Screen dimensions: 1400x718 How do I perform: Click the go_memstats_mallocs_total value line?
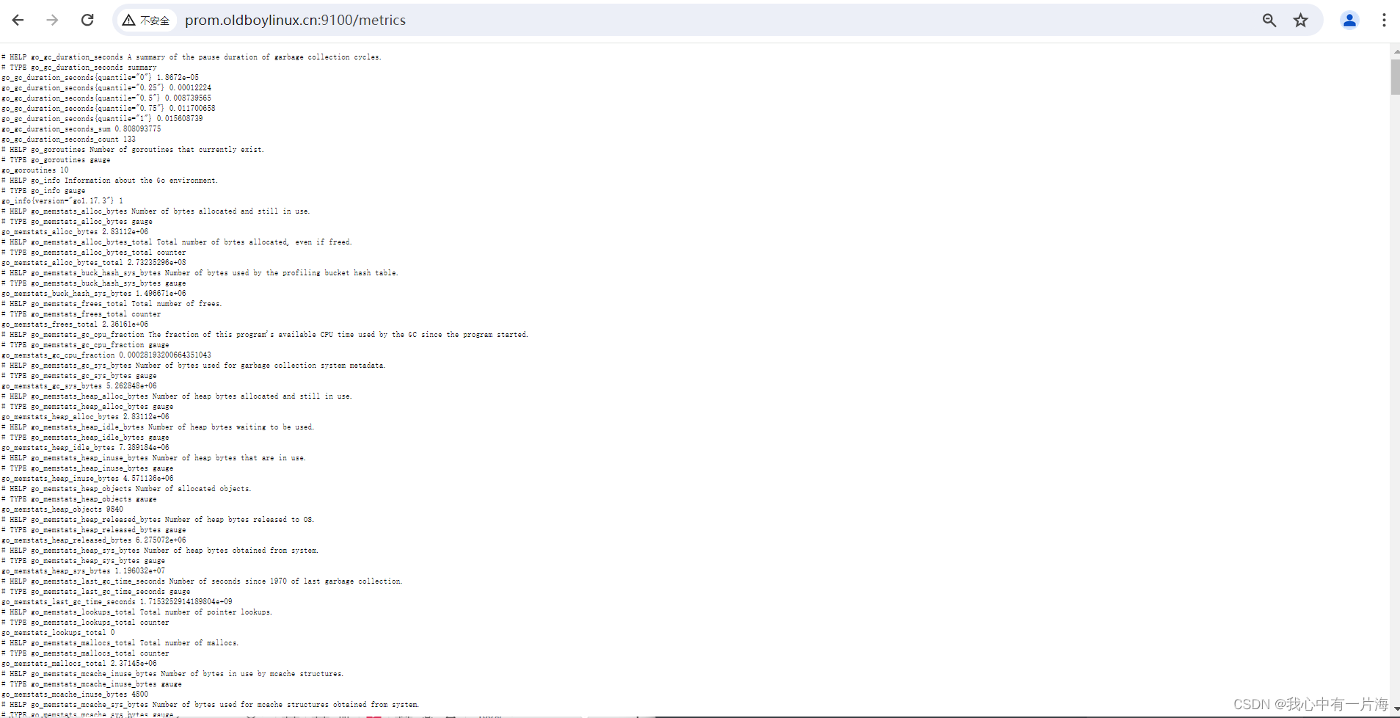click(x=79, y=663)
